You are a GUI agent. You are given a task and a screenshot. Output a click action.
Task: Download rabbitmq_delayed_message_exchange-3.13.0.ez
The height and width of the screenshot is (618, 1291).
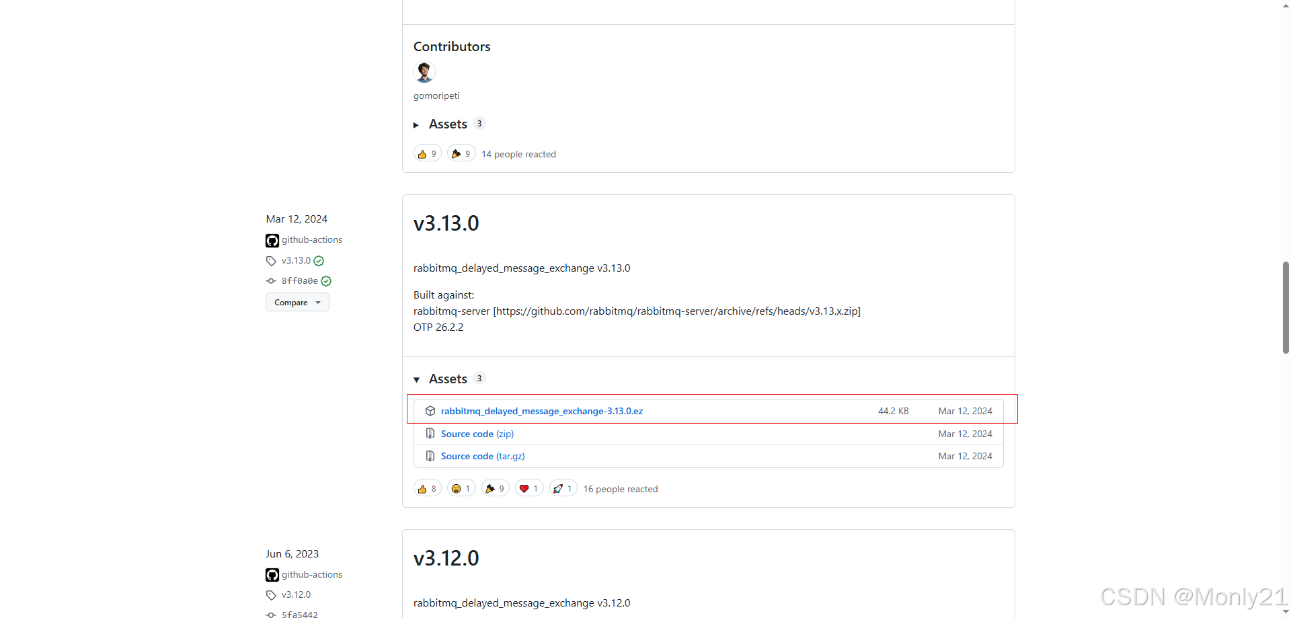(542, 411)
